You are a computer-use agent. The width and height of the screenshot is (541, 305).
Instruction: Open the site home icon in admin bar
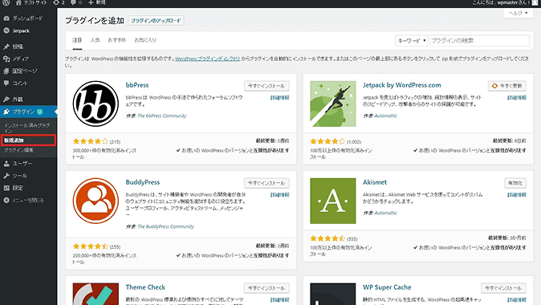click(x=18, y=2)
